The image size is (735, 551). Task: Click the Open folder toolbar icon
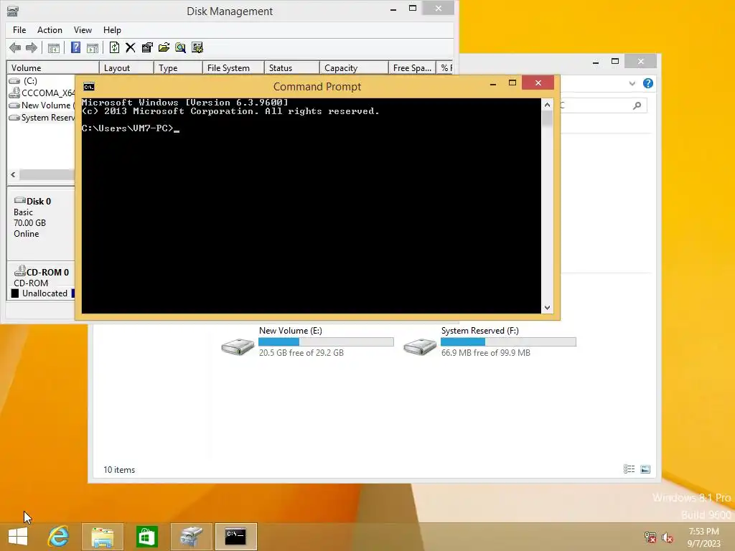click(164, 47)
